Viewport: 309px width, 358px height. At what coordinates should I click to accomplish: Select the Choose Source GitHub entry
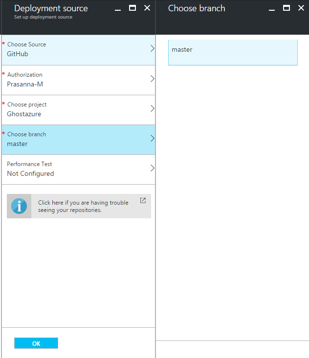point(73,49)
